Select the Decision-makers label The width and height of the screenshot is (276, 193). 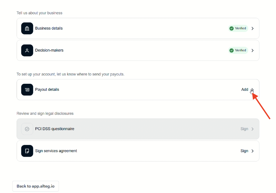(49, 50)
